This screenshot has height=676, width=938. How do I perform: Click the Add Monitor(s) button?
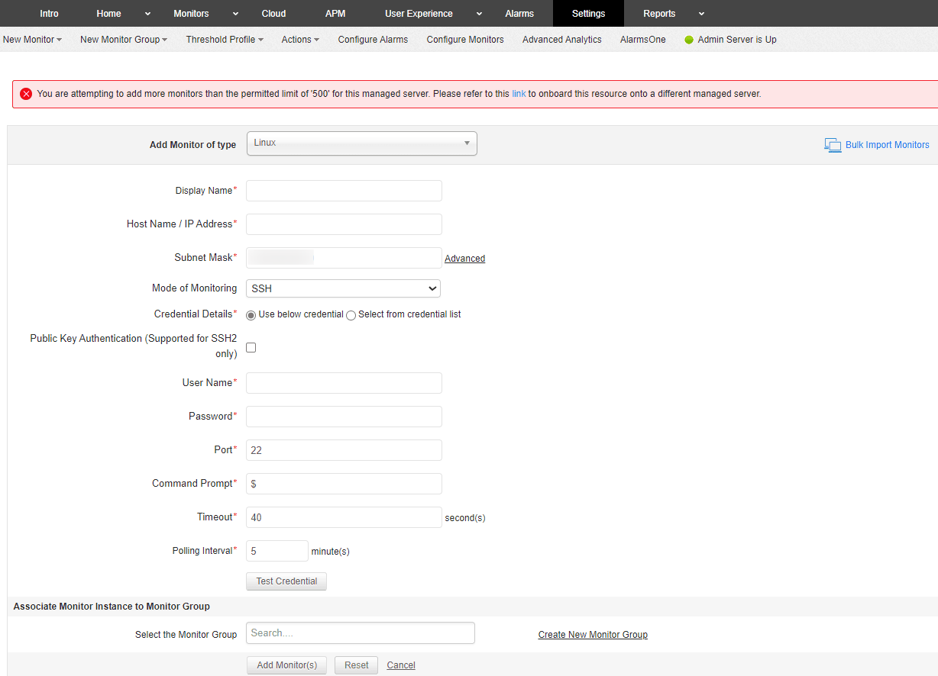pyautogui.click(x=286, y=665)
